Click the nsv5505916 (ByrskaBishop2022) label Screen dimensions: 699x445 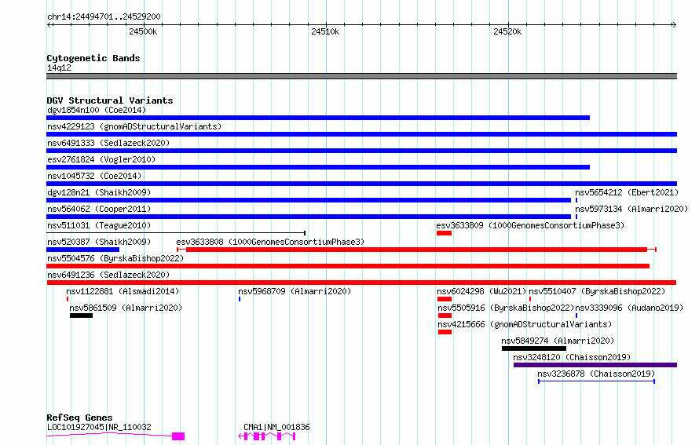(x=506, y=308)
